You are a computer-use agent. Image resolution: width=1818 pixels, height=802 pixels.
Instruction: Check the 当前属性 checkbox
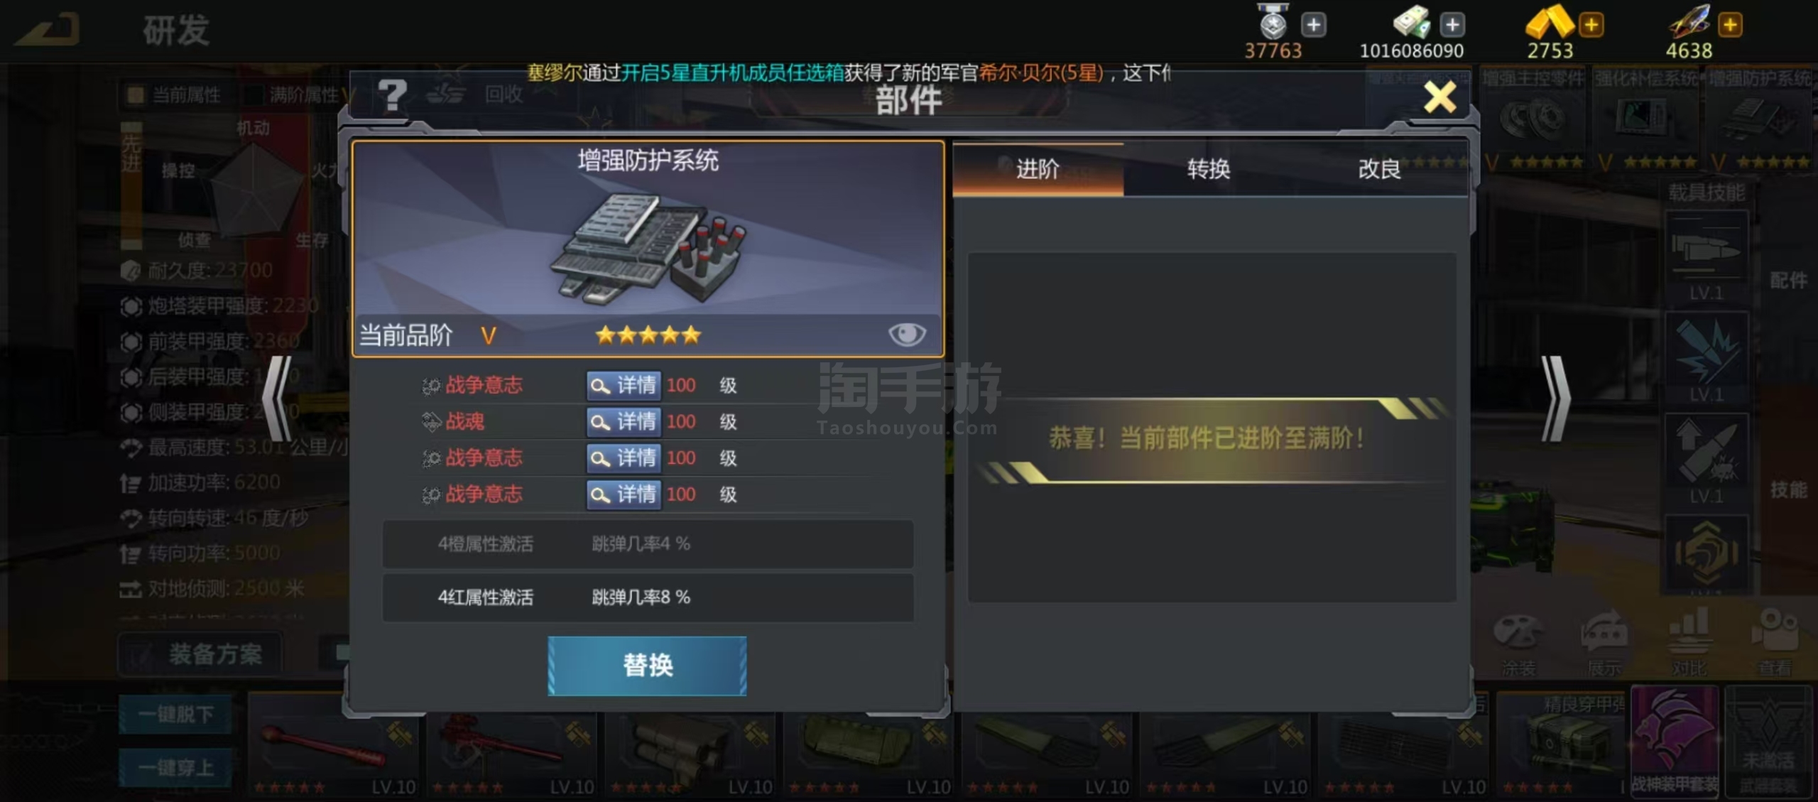click(x=134, y=94)
